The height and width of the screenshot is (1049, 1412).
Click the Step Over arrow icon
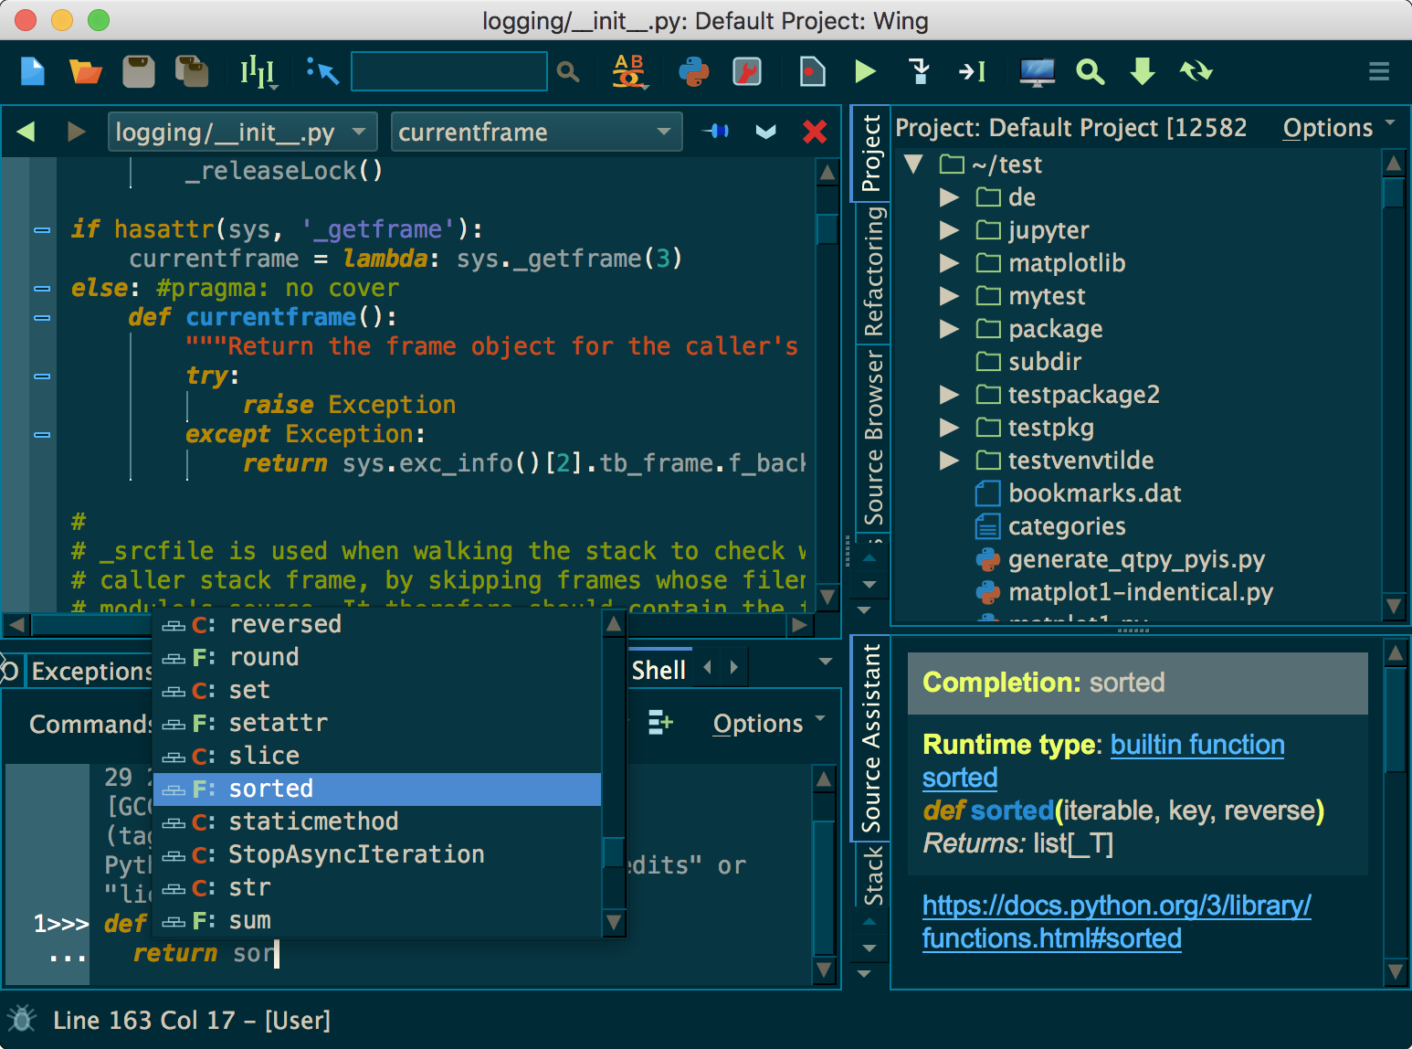pos(972,71)
